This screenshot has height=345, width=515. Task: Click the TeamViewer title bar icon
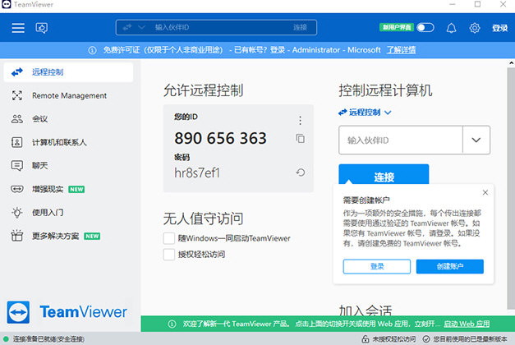pos(7,4)
